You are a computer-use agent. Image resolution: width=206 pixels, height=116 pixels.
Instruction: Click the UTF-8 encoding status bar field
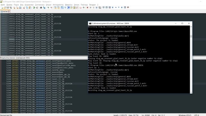[197, 115]
